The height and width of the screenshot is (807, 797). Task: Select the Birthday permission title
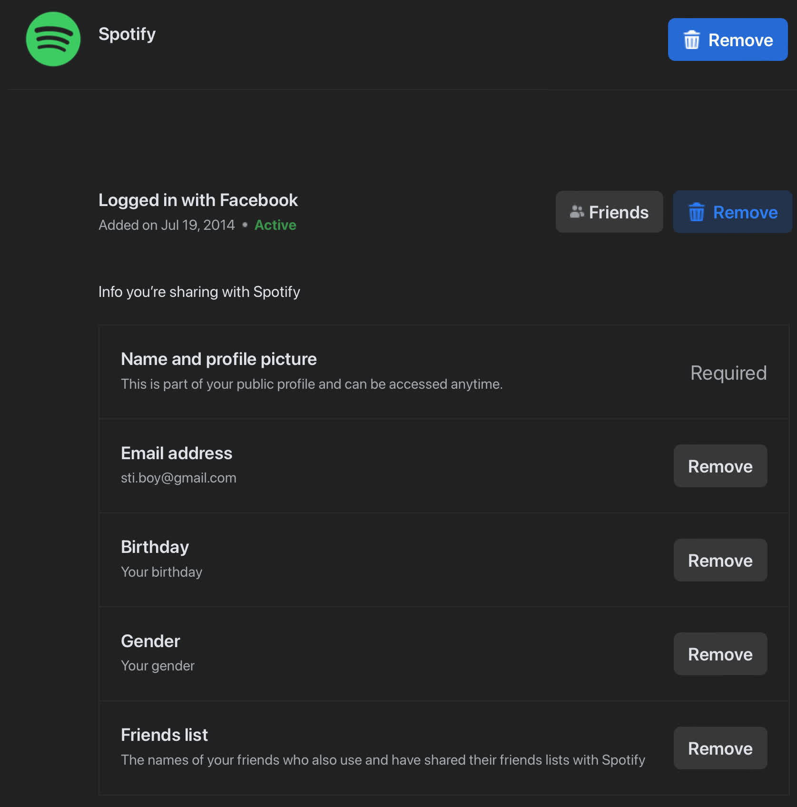click(x=155, y=547)
